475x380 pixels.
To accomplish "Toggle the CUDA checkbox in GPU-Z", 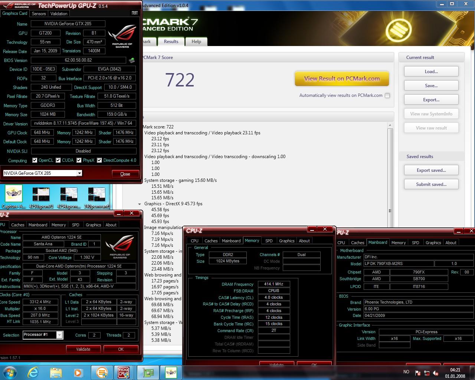I will [58, 160].
